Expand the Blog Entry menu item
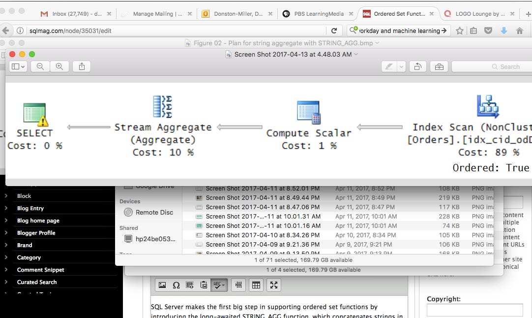The width and height of the screenshot is (532, 318). tap(6, 208)
